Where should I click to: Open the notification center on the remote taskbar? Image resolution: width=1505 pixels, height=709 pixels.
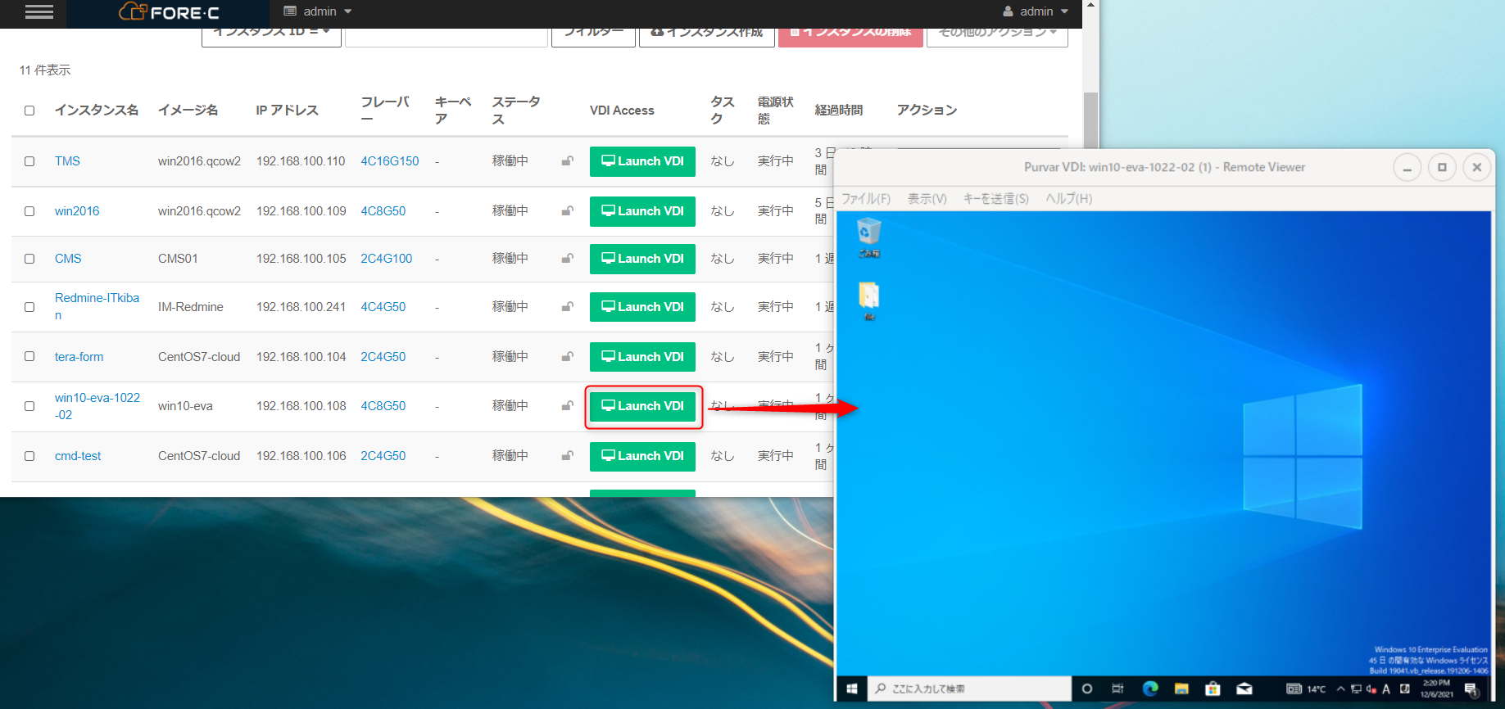click(x=1471, y=689)
